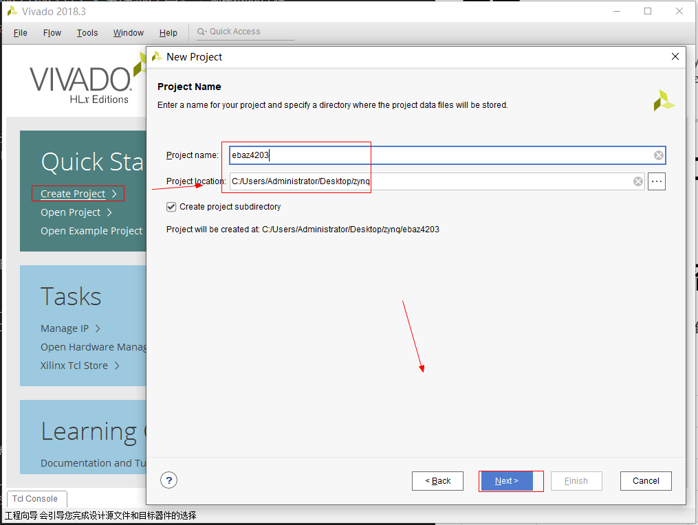Browse for project location with ellipsis button
Image resolution: width=698 pixels, height=525 pixels.
(657, 181)
